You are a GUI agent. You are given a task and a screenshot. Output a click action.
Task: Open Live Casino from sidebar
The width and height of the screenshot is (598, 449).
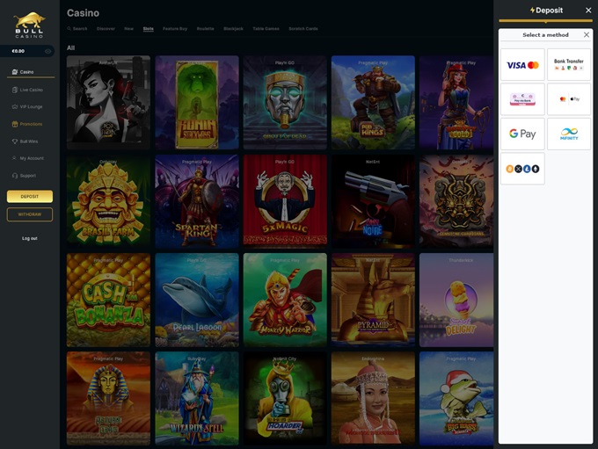coord(31,90)
